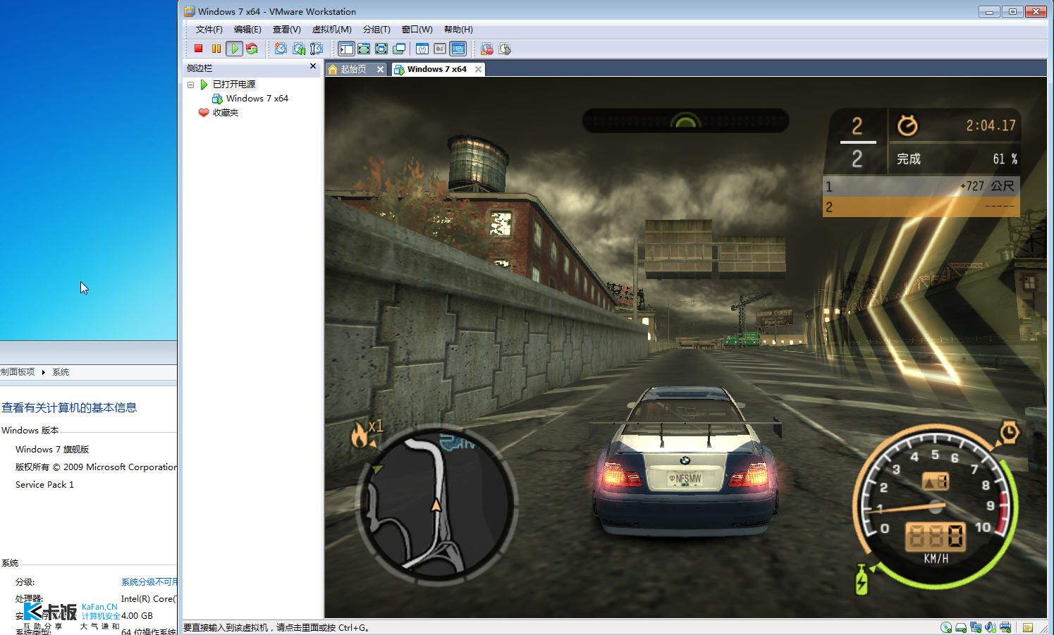Toggle the Show Sidebar toolbar icon

[346, 49]
